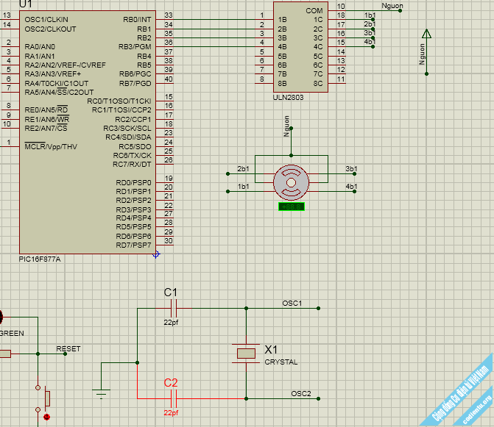Image resolution: width=494 pixels, height=427 pixels.
Task: Select the ground symbol
Action: (x=102, y=392)
